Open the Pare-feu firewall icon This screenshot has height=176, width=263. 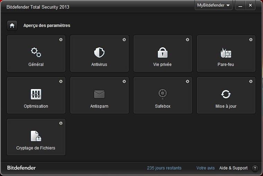point(226,52)
